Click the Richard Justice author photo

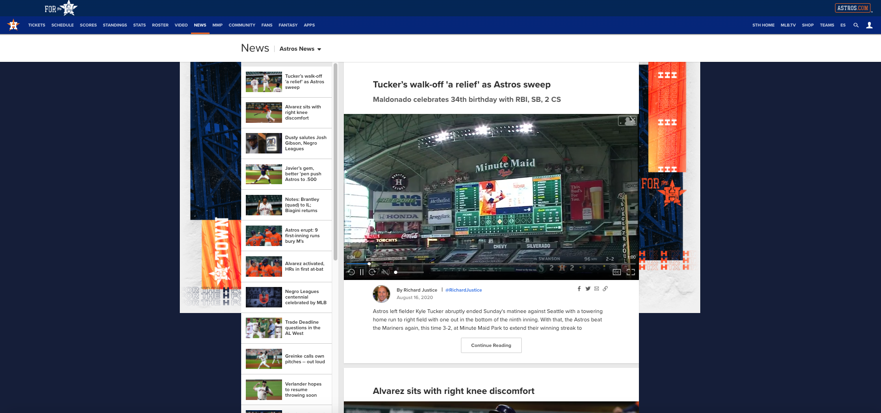click(381, 294)
